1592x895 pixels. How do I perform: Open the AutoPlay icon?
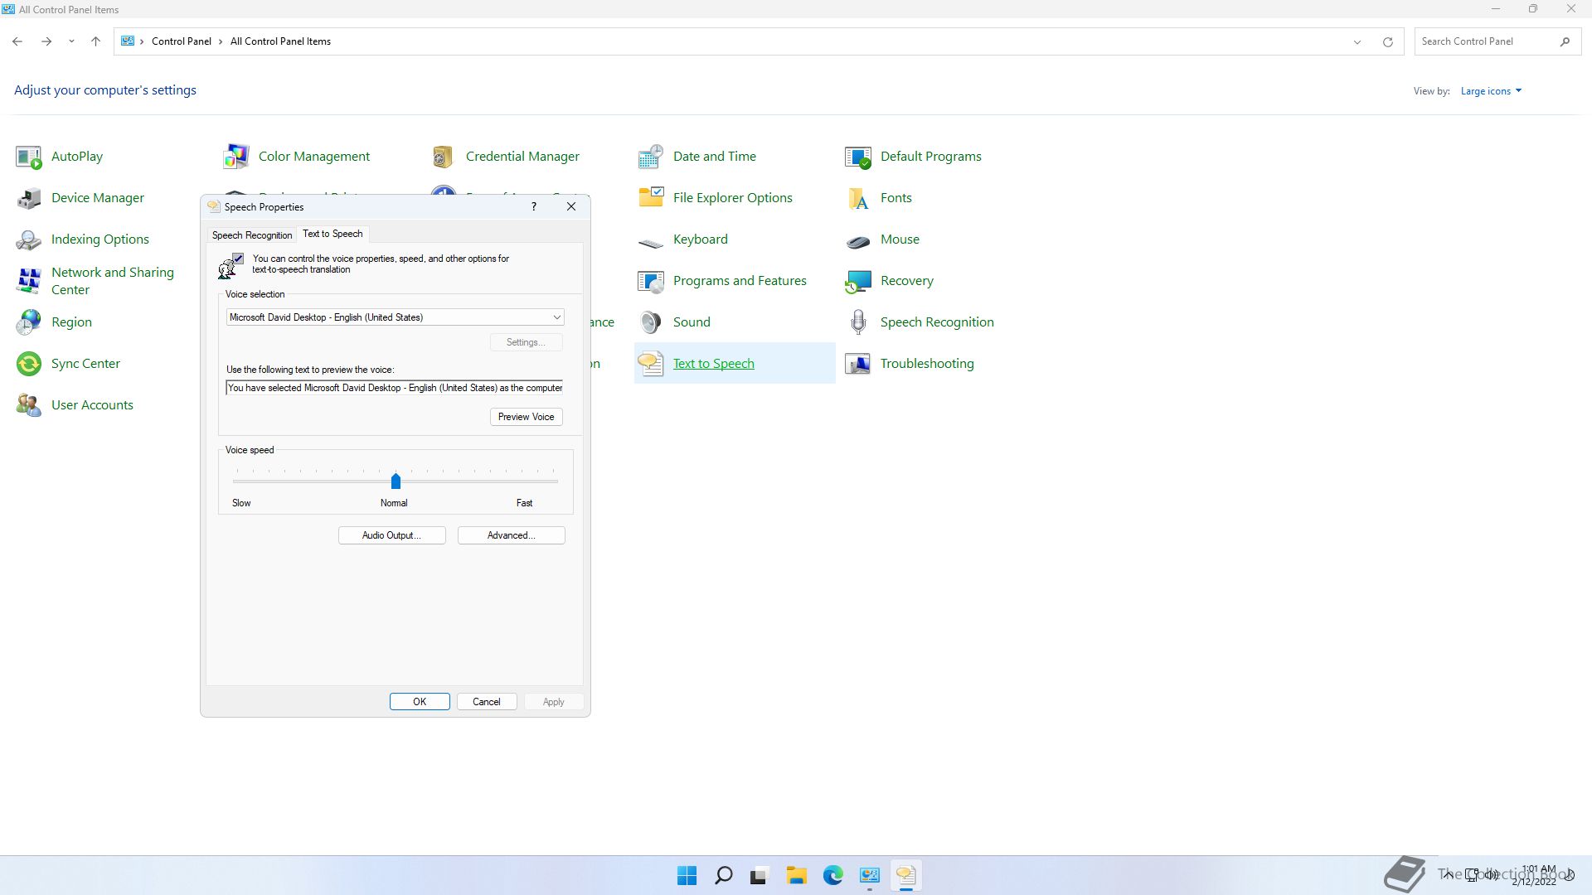coord(29,157)
